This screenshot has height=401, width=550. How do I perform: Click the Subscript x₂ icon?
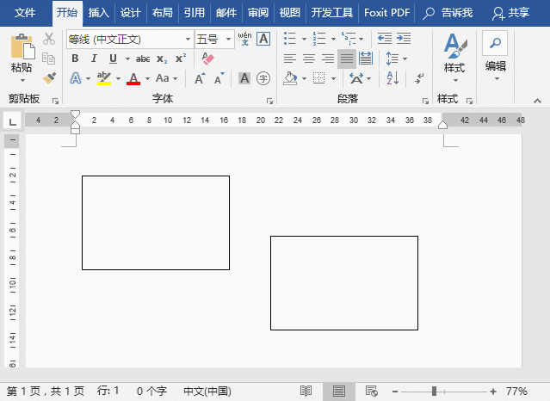[162, 59]
